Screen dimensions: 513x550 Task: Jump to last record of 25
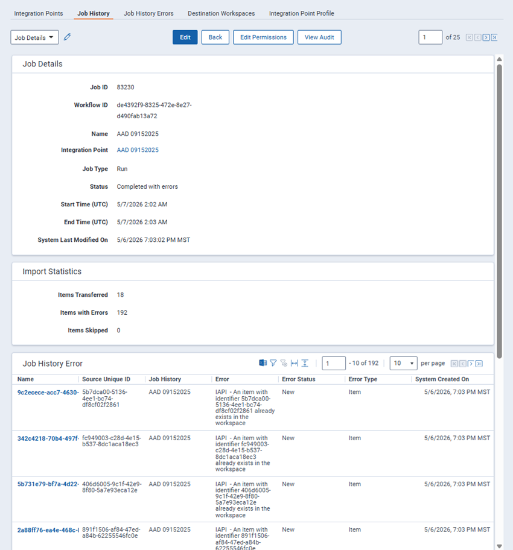494,37
